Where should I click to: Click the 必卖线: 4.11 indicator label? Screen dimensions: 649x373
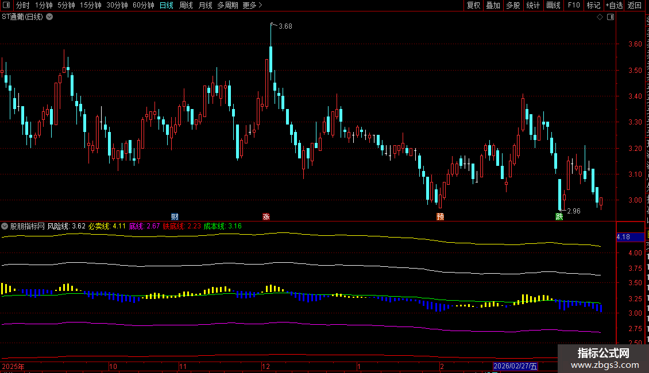107,226
